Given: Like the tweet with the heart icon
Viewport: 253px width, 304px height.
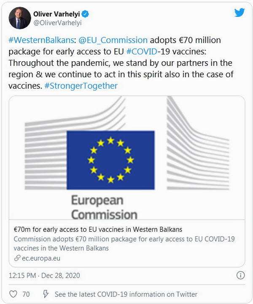Looking at the screenshot, I should [x=13, y=294].
